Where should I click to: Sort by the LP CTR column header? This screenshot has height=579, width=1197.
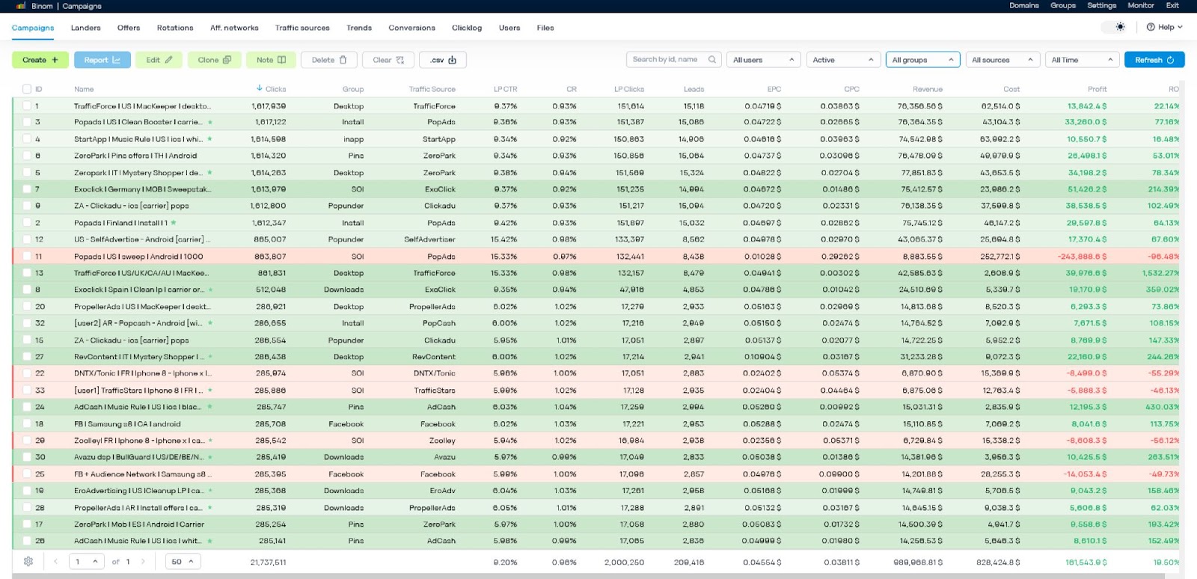[505, 89]
